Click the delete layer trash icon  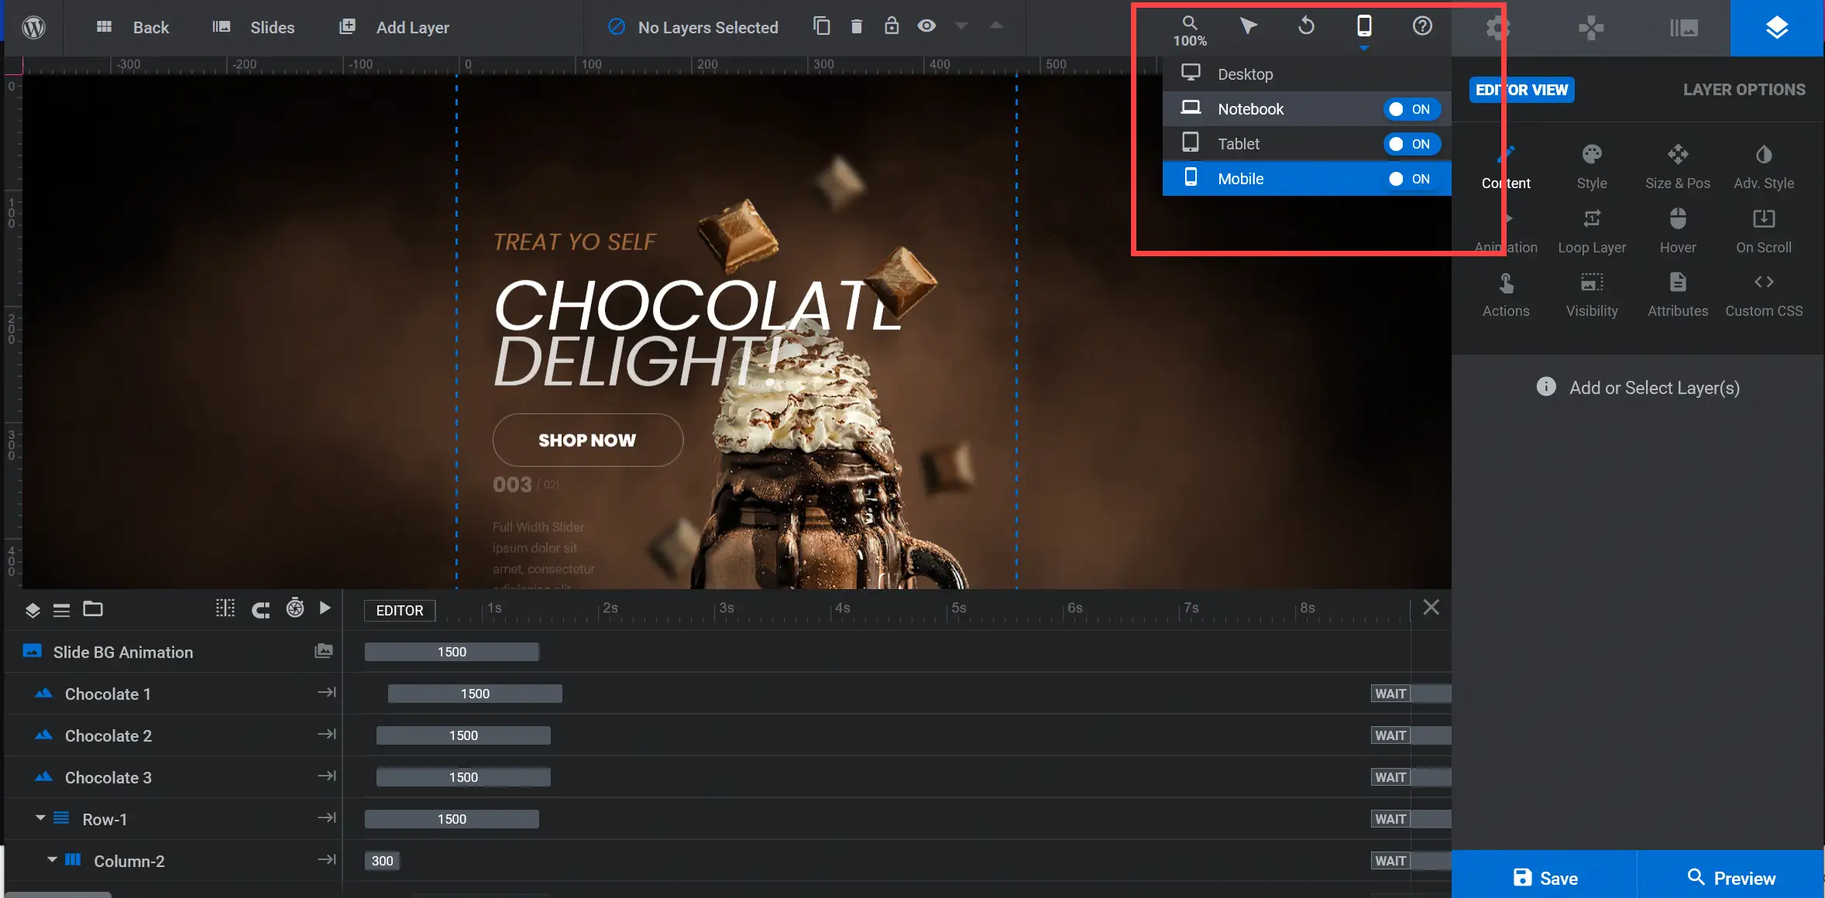pos(856,26)
